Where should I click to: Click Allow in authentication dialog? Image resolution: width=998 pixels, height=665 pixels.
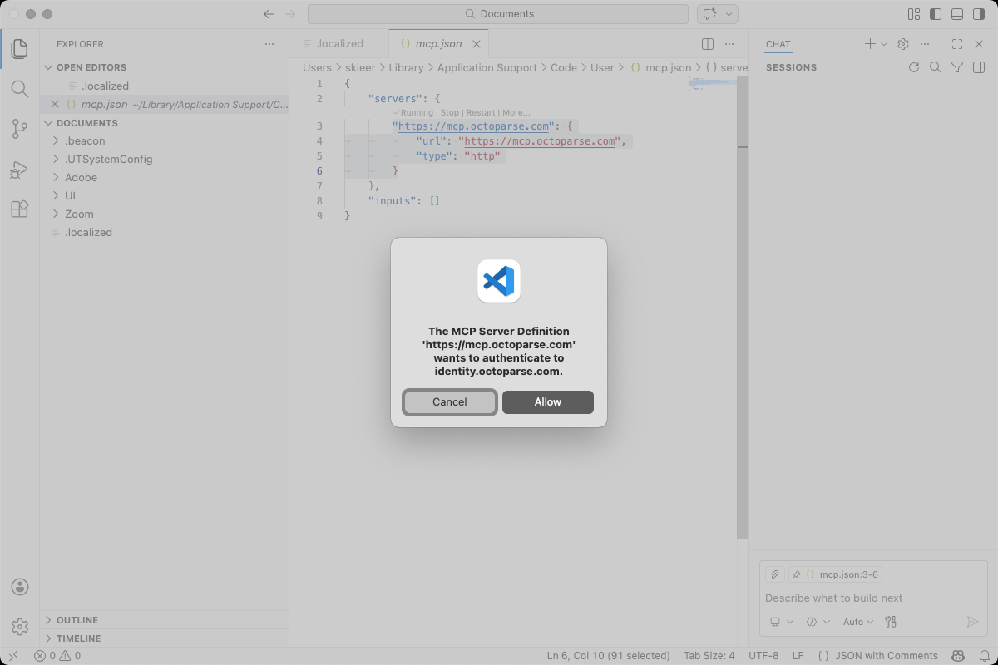548,402
